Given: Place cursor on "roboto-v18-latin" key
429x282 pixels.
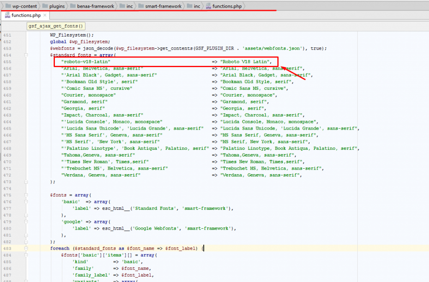Looking at the screenshot, I should pyautogui.click(x=85, y=62).
